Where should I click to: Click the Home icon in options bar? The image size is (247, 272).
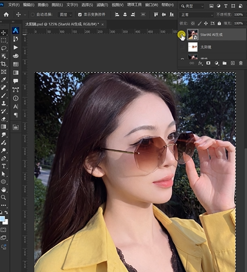coord(6,15)
